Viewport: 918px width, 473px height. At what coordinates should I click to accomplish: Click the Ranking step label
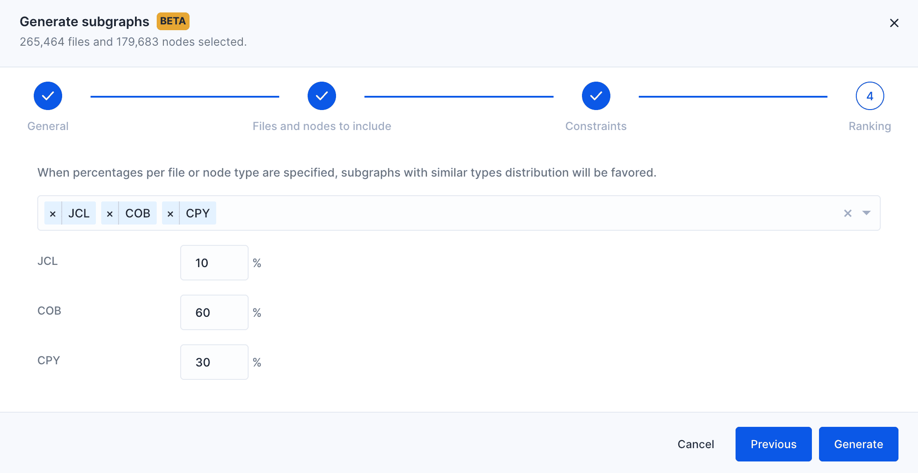pos(870,126)
